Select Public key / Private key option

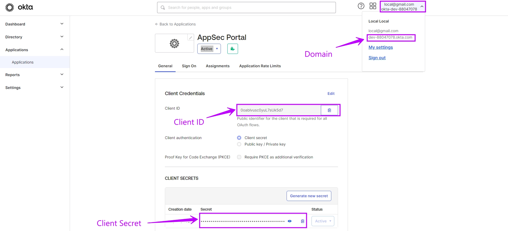click(x=239, y=144)
